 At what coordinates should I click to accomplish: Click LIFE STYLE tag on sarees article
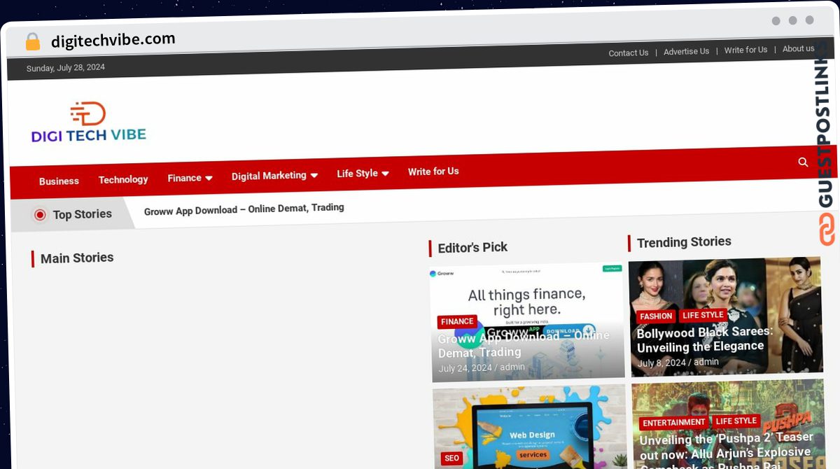(703, 315)
